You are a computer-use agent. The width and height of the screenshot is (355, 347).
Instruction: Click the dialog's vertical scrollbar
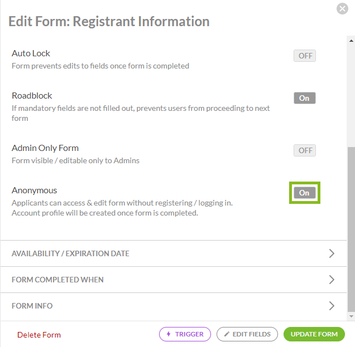coord(351,228)
